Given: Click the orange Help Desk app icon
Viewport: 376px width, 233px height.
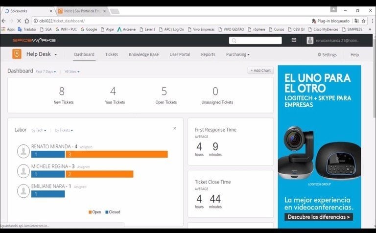Looking at the screenshot, I should (17, 54).
